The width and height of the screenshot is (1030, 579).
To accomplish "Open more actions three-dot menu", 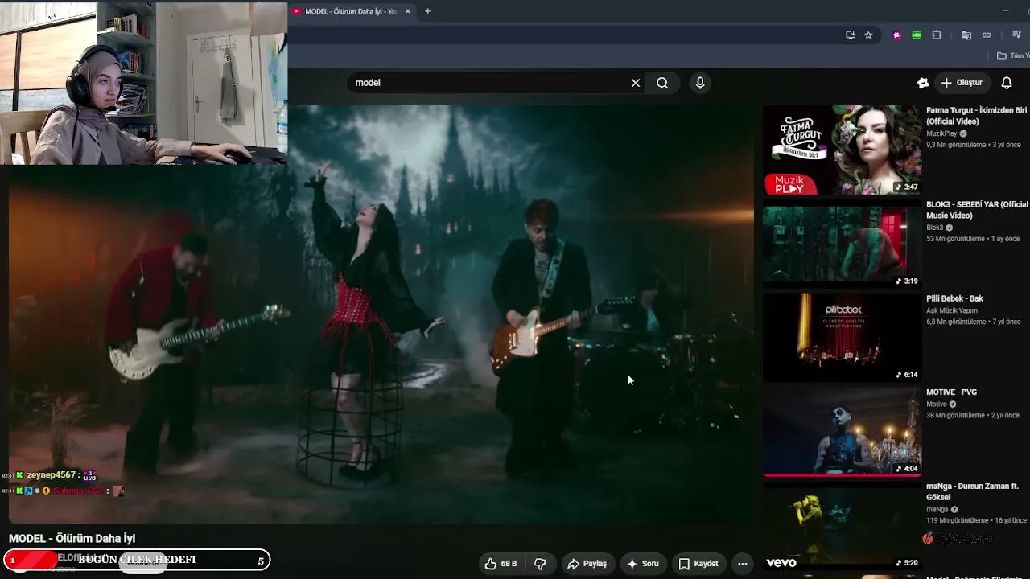I will (x=743, y=564).
